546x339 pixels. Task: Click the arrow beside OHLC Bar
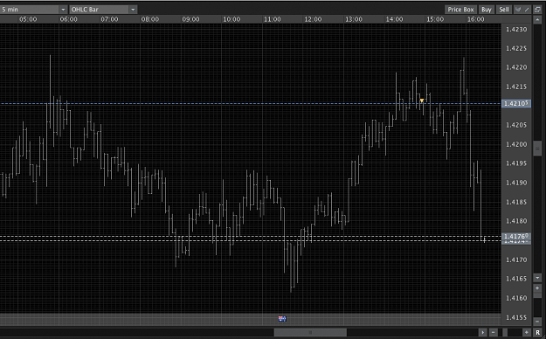tap(133, 10)
